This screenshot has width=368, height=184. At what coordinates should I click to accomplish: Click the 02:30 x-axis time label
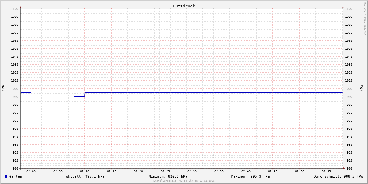(x=192, y=171)
